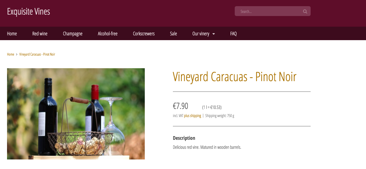This screenshot has height=169, width=366.
Task: Go to the Home menu item
Action: tap(12, 34)
